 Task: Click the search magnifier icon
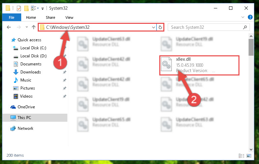tap(245, 27)
